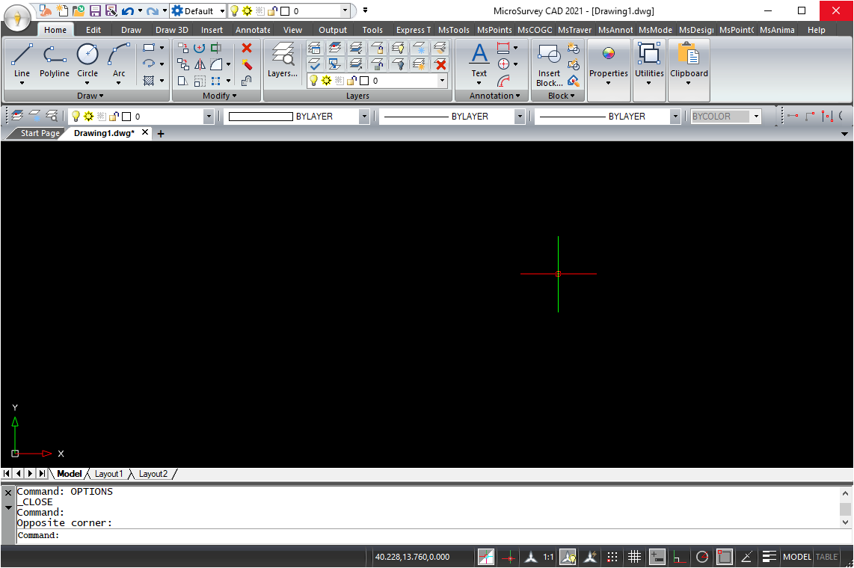Toggle grid display in status bar

(x=634, y=557)
